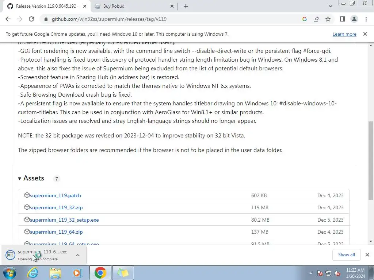
Task: Click Show all downloads
Action: tap(346, 255)
